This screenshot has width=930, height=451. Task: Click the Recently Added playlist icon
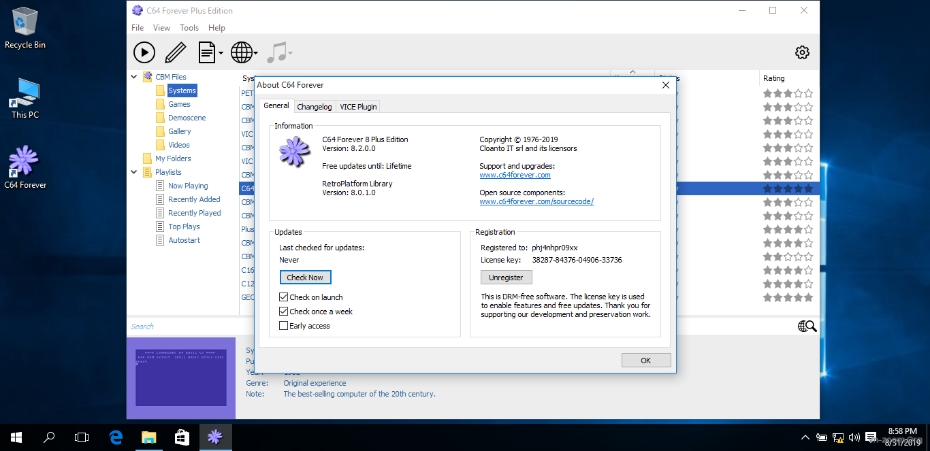pyautogui.click(x=160, y=199)
